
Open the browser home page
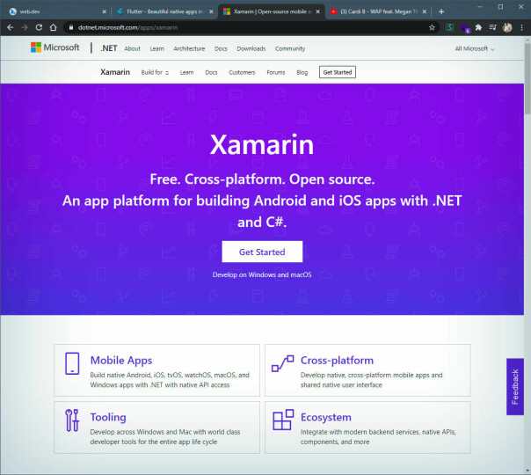click(53, 27)
